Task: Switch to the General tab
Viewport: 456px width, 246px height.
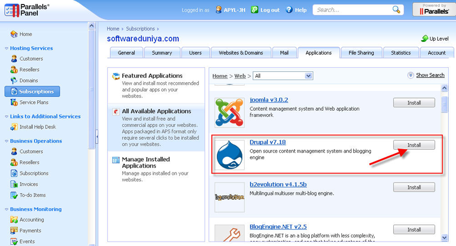Action: 126,53
